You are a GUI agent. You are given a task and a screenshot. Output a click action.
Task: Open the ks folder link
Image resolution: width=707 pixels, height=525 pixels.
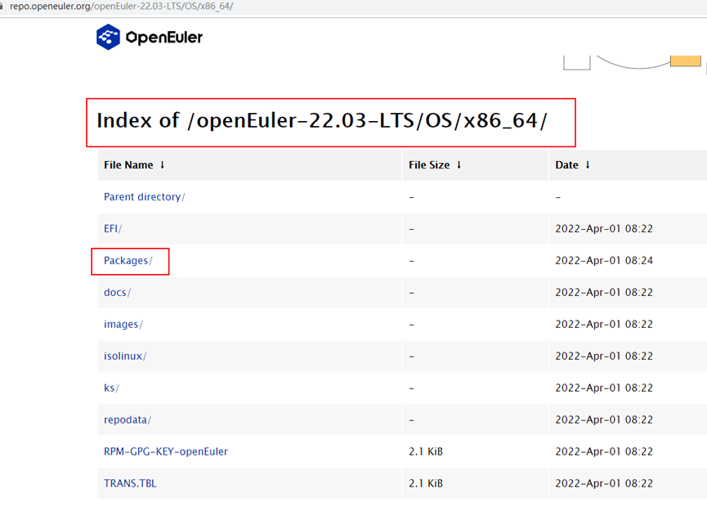111,388
